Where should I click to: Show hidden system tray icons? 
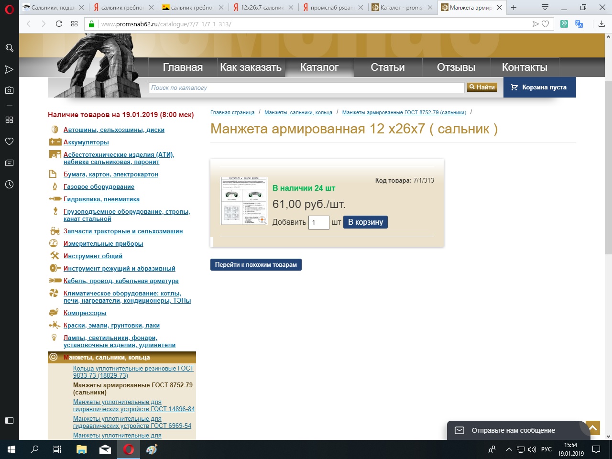point(509,449)
